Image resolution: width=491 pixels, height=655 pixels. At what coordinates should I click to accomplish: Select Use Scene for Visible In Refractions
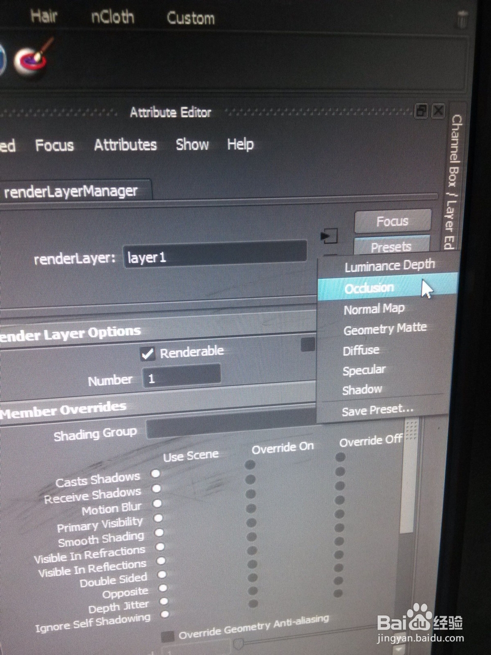[161, 546]
